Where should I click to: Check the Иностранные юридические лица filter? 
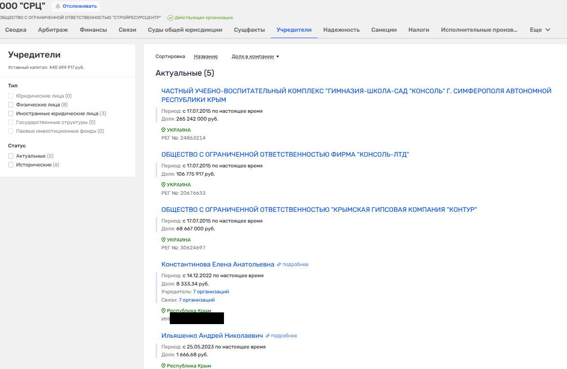tap(11, 114)
